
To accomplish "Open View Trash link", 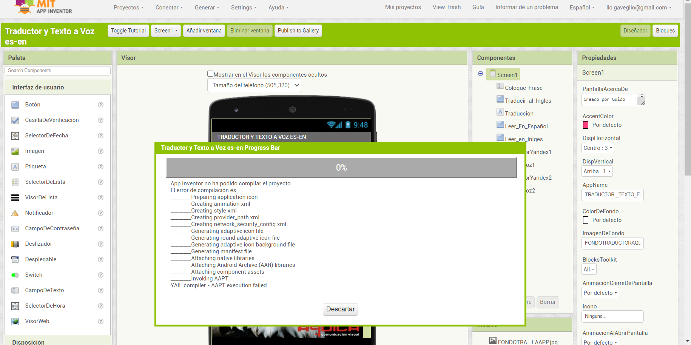I will pos(447,7).
